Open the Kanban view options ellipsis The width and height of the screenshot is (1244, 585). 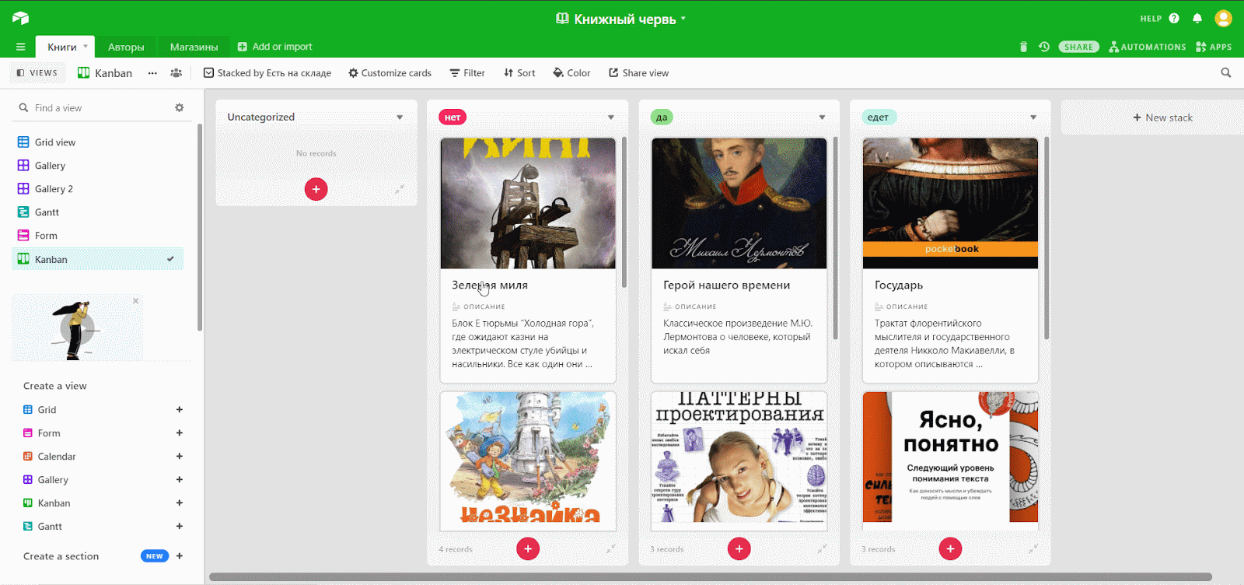pos(152,73)
